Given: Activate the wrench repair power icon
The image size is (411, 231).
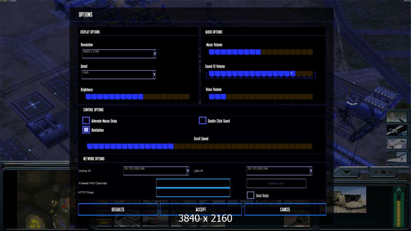Looking at the screenshot, I should [397, 143].
